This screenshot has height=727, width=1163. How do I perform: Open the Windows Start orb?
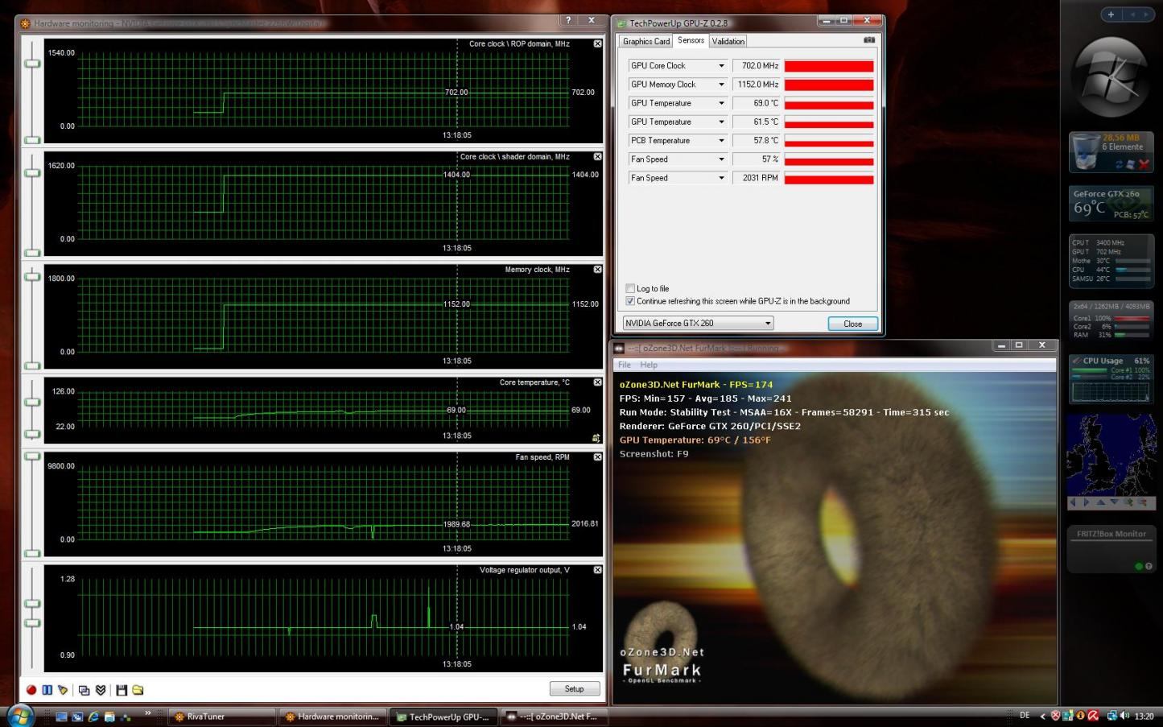point(19,715)
